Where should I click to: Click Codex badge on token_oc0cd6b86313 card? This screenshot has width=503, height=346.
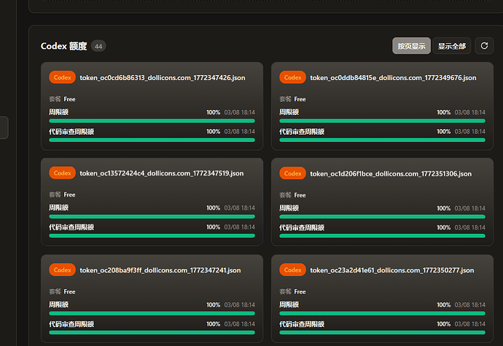click(62, 77)
